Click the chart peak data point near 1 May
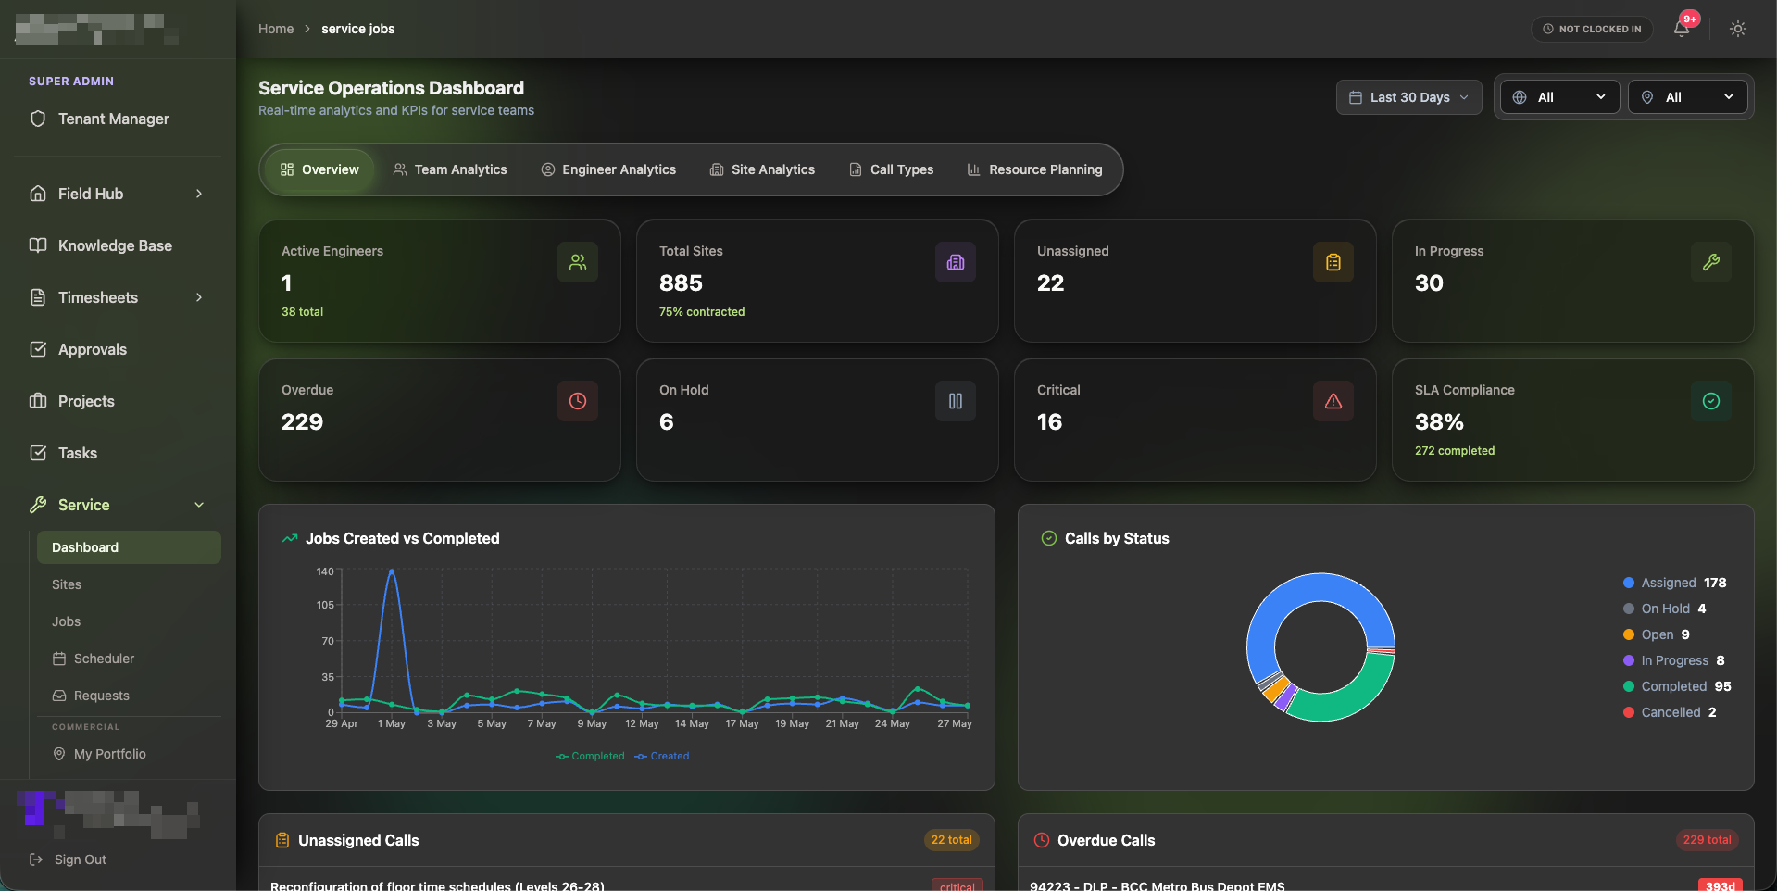 coord(392,571)
